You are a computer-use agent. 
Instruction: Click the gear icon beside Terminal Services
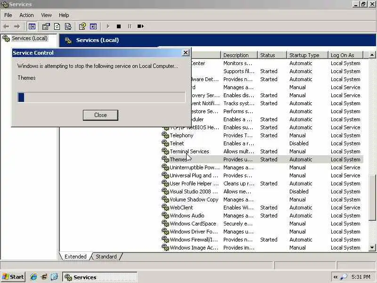click(x=165, y=151)
